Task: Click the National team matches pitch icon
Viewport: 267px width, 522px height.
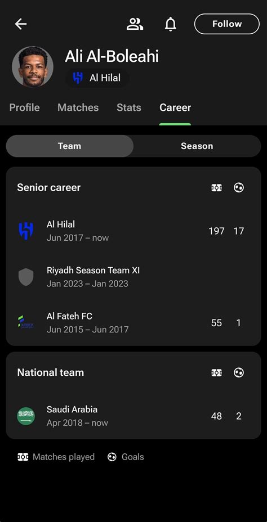Action: point(216,372)
